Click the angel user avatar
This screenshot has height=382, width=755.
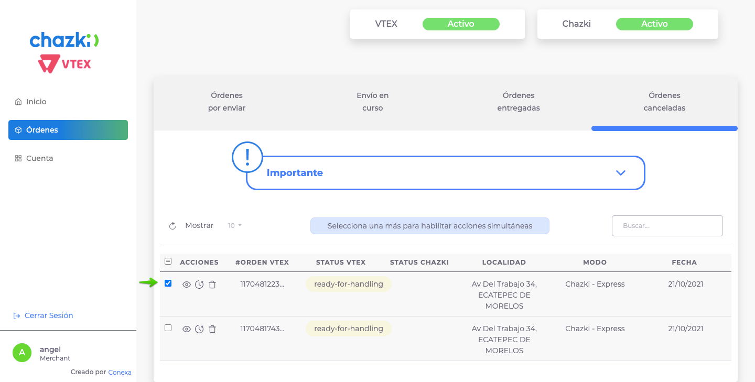[x=22, y=353]
